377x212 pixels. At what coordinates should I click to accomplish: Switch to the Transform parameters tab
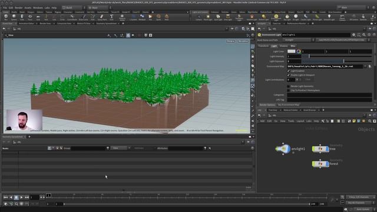coord(263,46)
